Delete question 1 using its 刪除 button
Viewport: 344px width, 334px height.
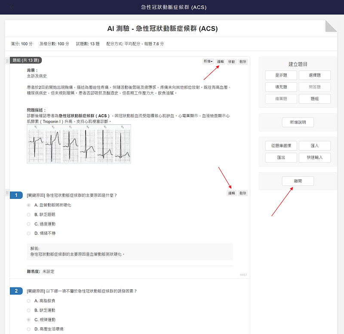click(x=243, y=193)
